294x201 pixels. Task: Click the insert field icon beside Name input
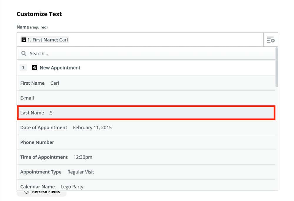[x=270, y=40]
